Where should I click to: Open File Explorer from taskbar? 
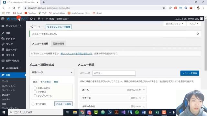75,112
